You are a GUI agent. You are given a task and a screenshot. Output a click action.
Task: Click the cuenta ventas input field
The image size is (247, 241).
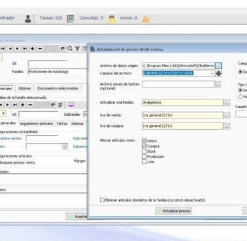coord(42,138)
